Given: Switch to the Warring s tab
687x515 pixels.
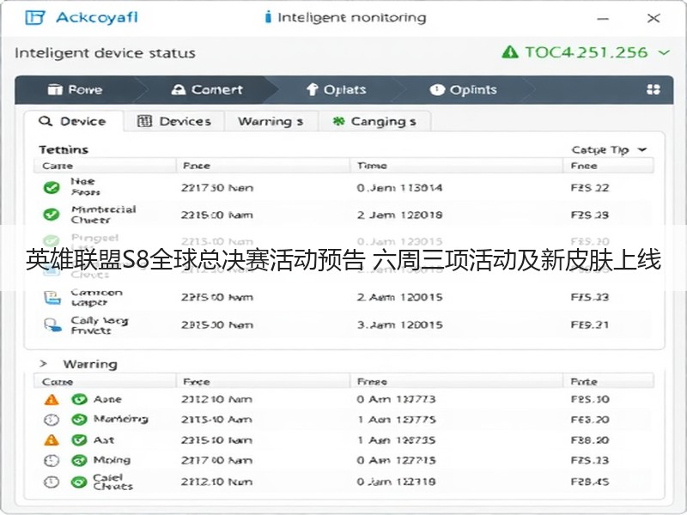Looking at the screenshot, I should [x=271, y=121].
